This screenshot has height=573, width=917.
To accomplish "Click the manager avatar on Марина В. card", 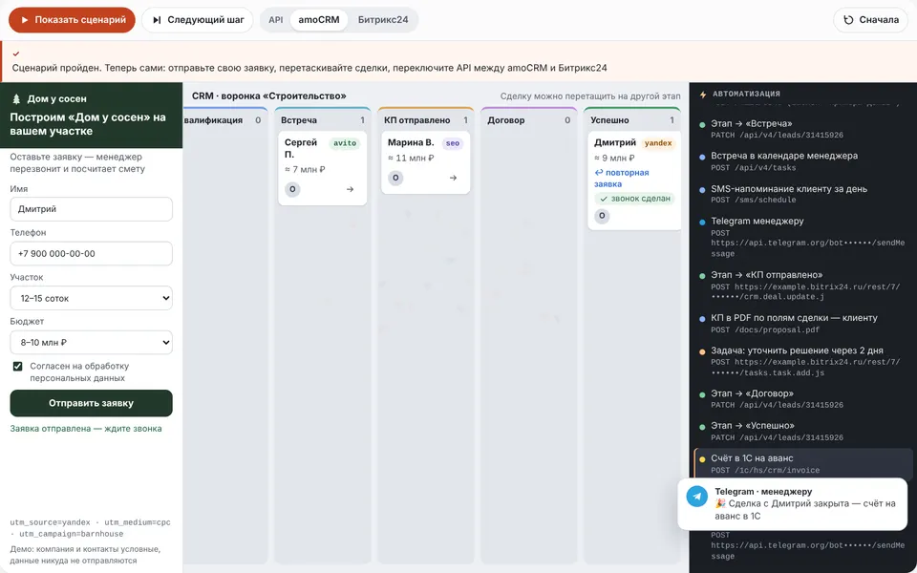I will (x=395, y=178).
